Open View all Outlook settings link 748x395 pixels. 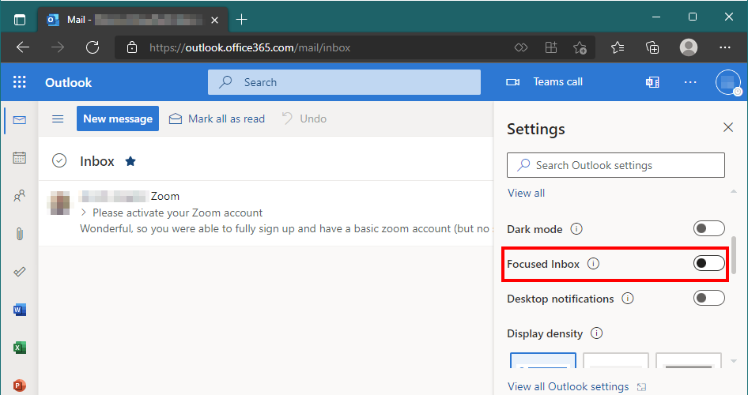click(x=568, y=386)
